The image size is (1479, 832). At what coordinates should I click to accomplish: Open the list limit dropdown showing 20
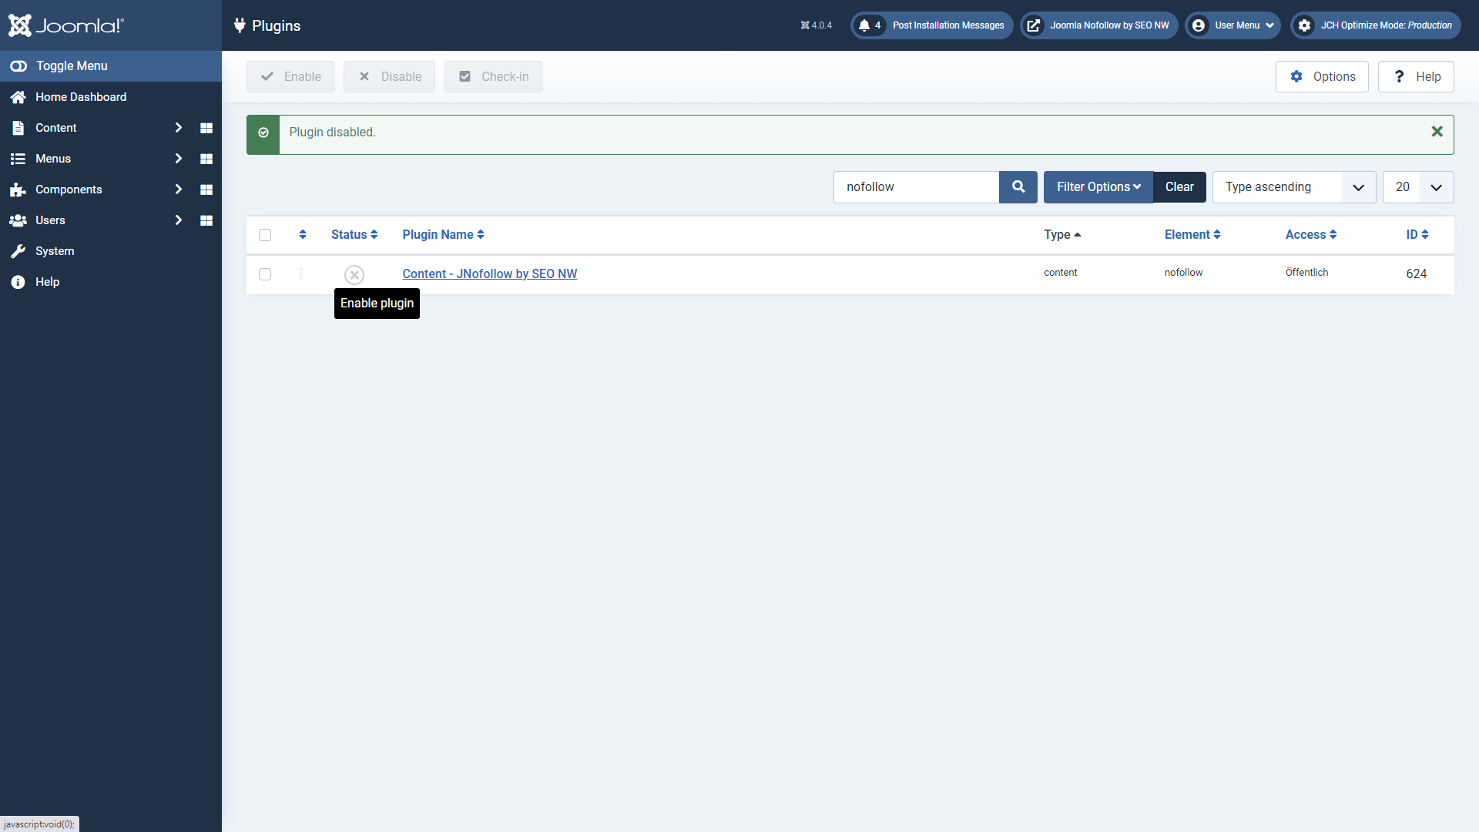click(1418, 187)
